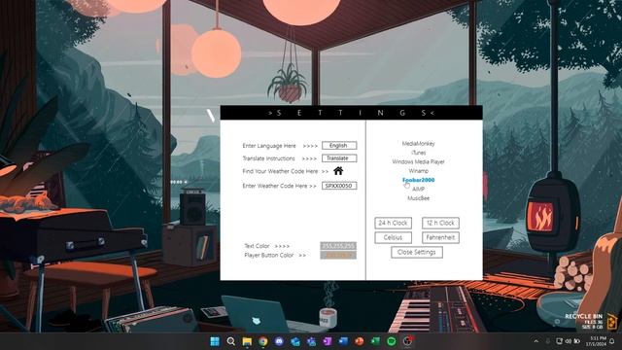The image size is (622, 350).
Task: Choose MusicBee as the media player
Action: click(x=418, y=198)
